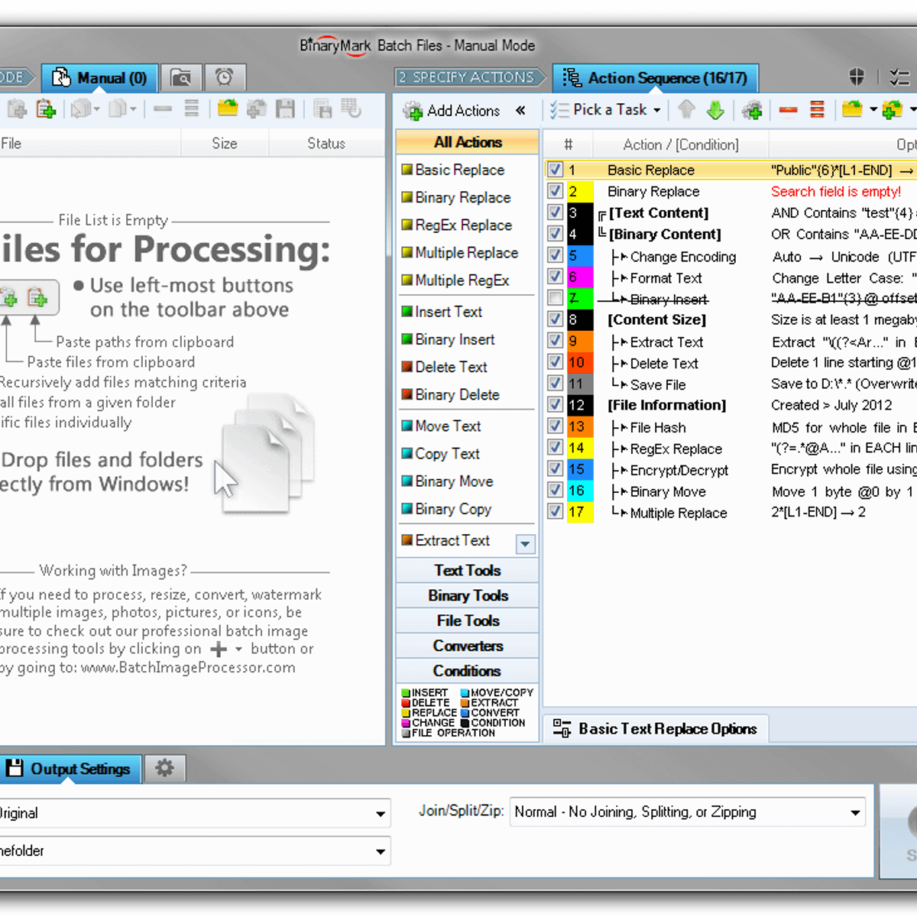Open the Binary Tools category
917x917 pixels.
pyautogui.click(x=468, y=596)
